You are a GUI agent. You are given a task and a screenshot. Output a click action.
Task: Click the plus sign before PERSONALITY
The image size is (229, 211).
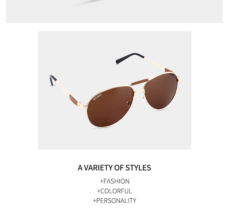(94, 201)
